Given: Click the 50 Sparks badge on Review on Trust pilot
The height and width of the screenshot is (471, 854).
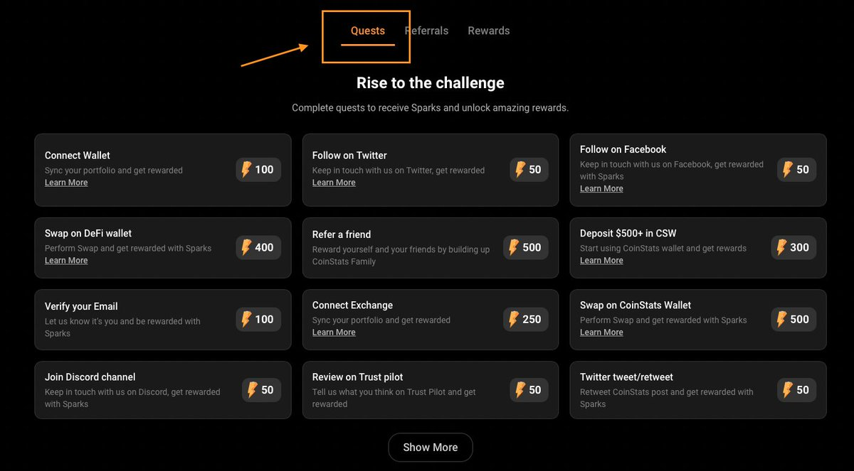Looking at the screenshot, I should 529,390.
